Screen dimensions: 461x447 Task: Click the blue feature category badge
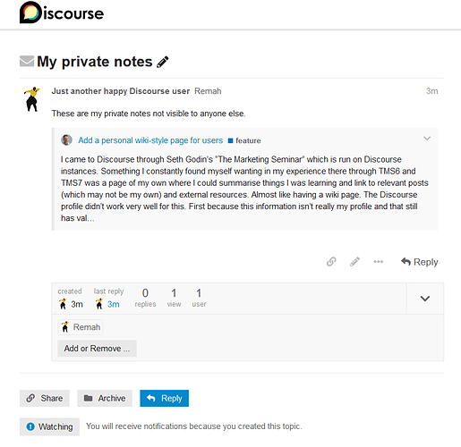click(244, 140)
